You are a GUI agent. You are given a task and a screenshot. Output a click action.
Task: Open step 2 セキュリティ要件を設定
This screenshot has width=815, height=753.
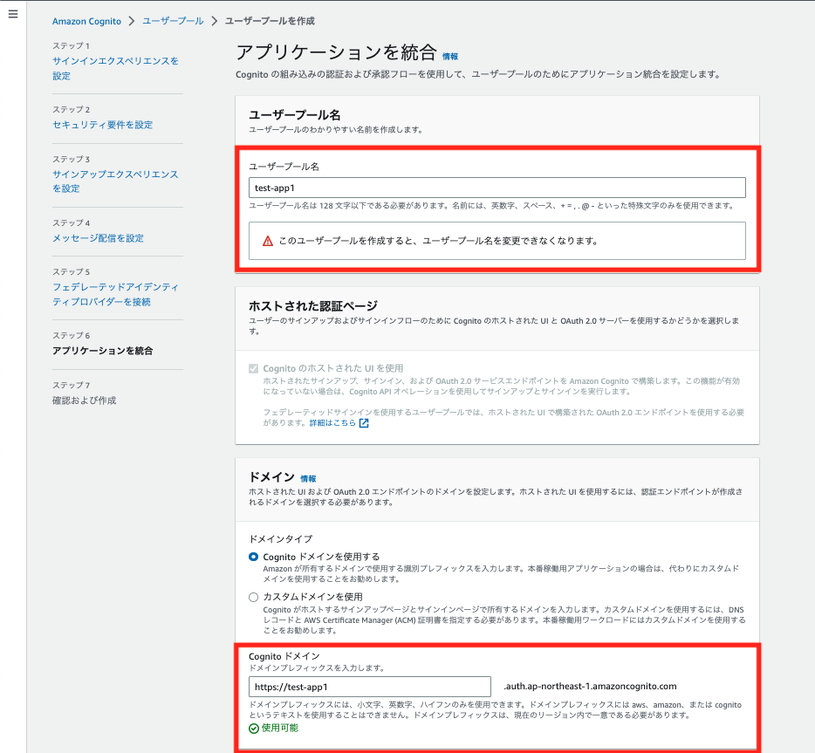click(x=102, y=125)
